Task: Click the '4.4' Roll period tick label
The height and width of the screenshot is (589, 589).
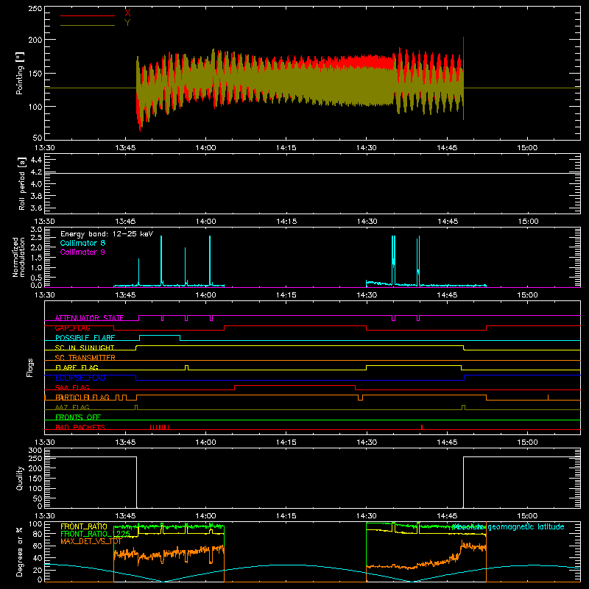Action: coord(36,160)
